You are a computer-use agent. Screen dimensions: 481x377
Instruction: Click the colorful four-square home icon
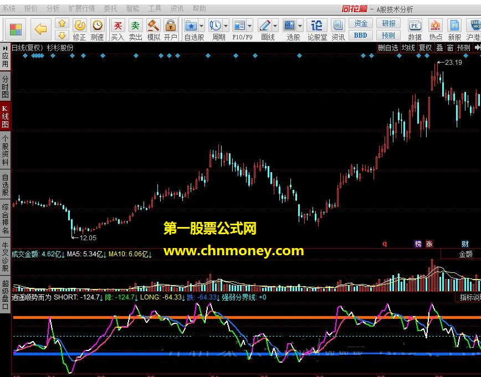16,29
